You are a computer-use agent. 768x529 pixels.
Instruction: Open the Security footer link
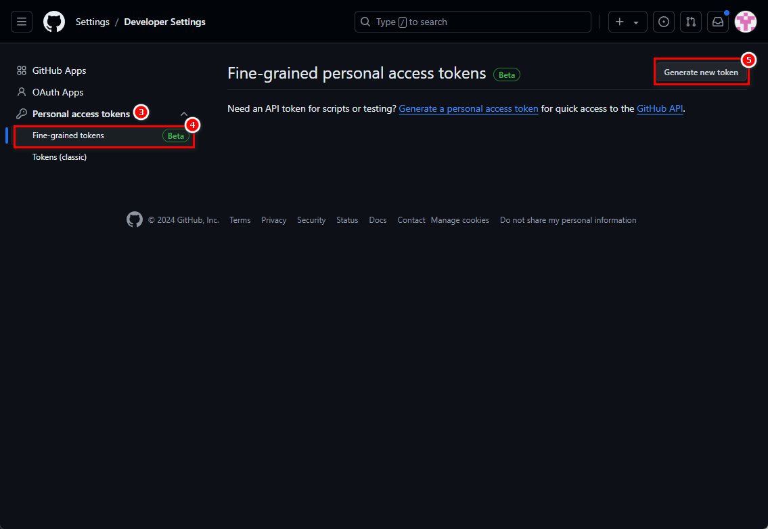pos(311,220)
